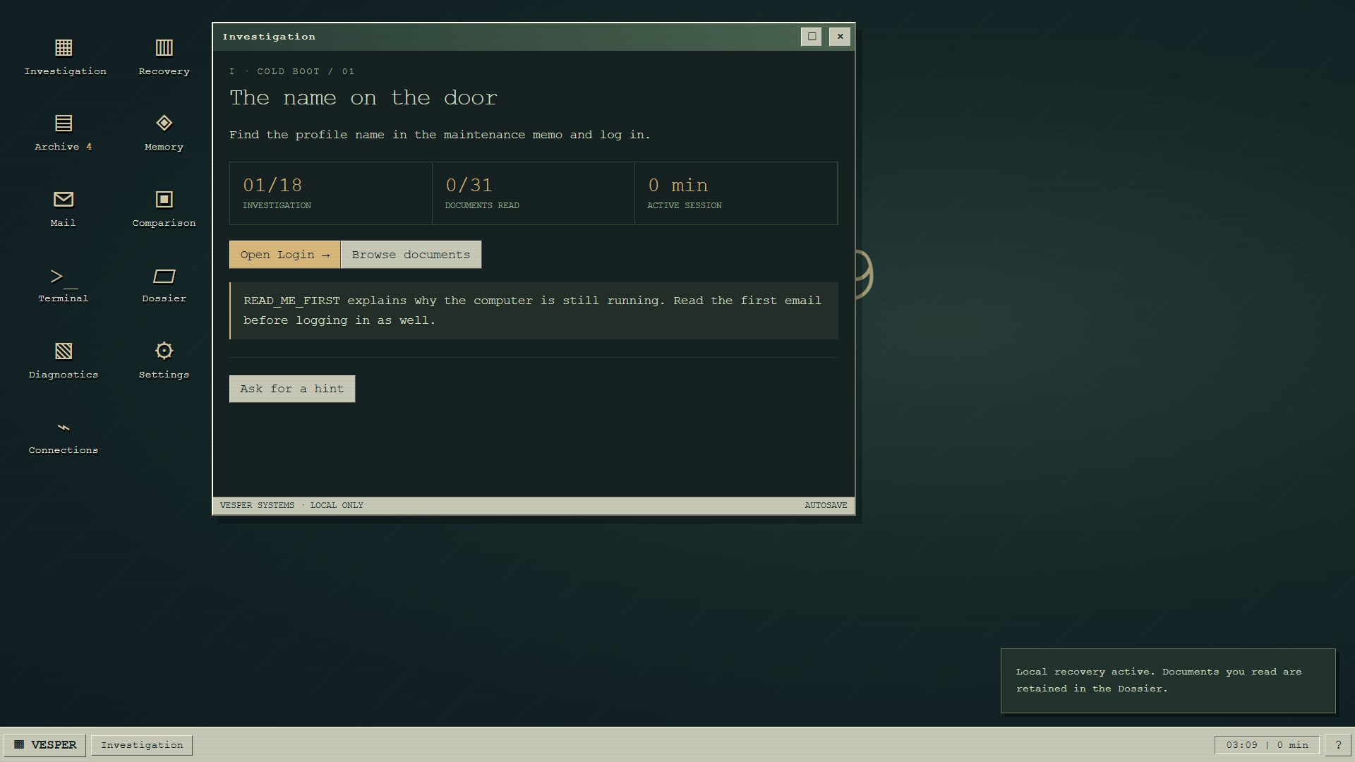
Task: Launch the Memory diamond icon
Action: pos(164,133)
